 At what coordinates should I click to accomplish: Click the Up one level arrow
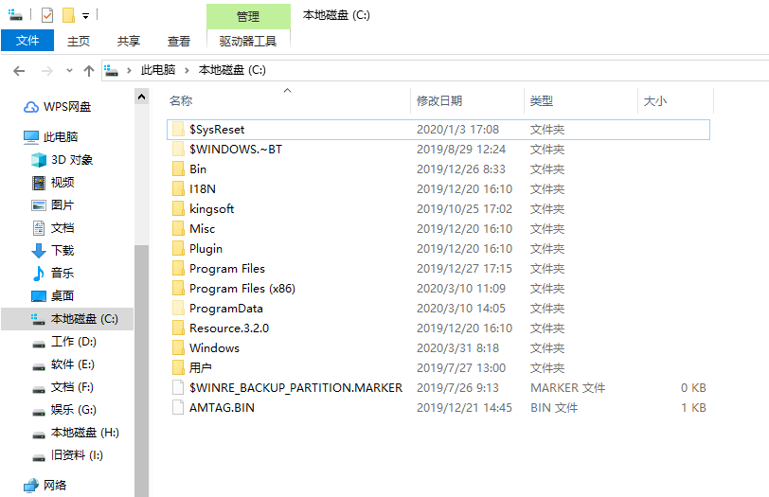click(89, 70)
